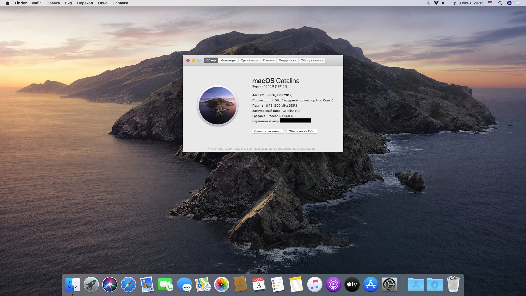Select the Память tab
The height and width of the screenshot is (296, 526).
coord(268,60)
